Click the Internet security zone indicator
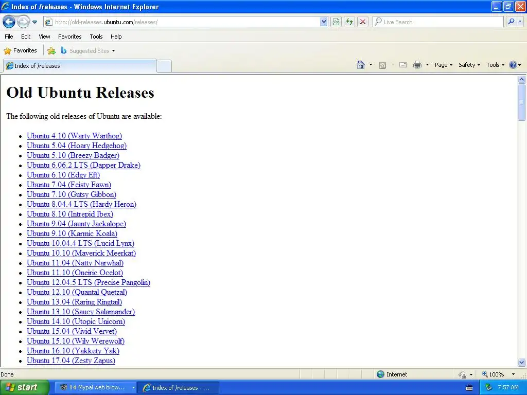Image resolution: width=527 pixels, height=395 pixels. click(392, 374)
